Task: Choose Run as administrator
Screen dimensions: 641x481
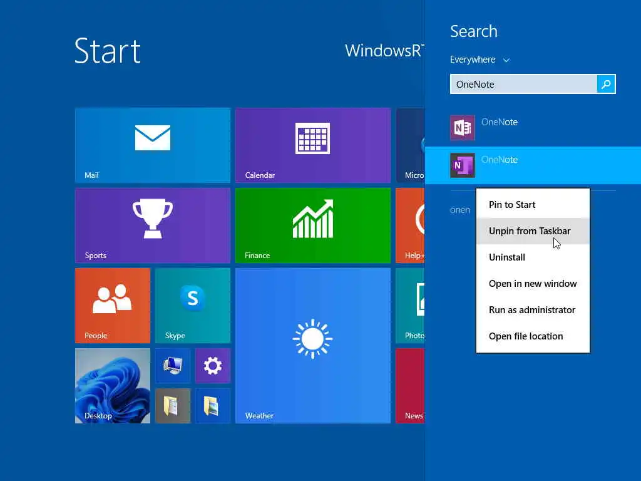Action: click(x=533, y=309)
